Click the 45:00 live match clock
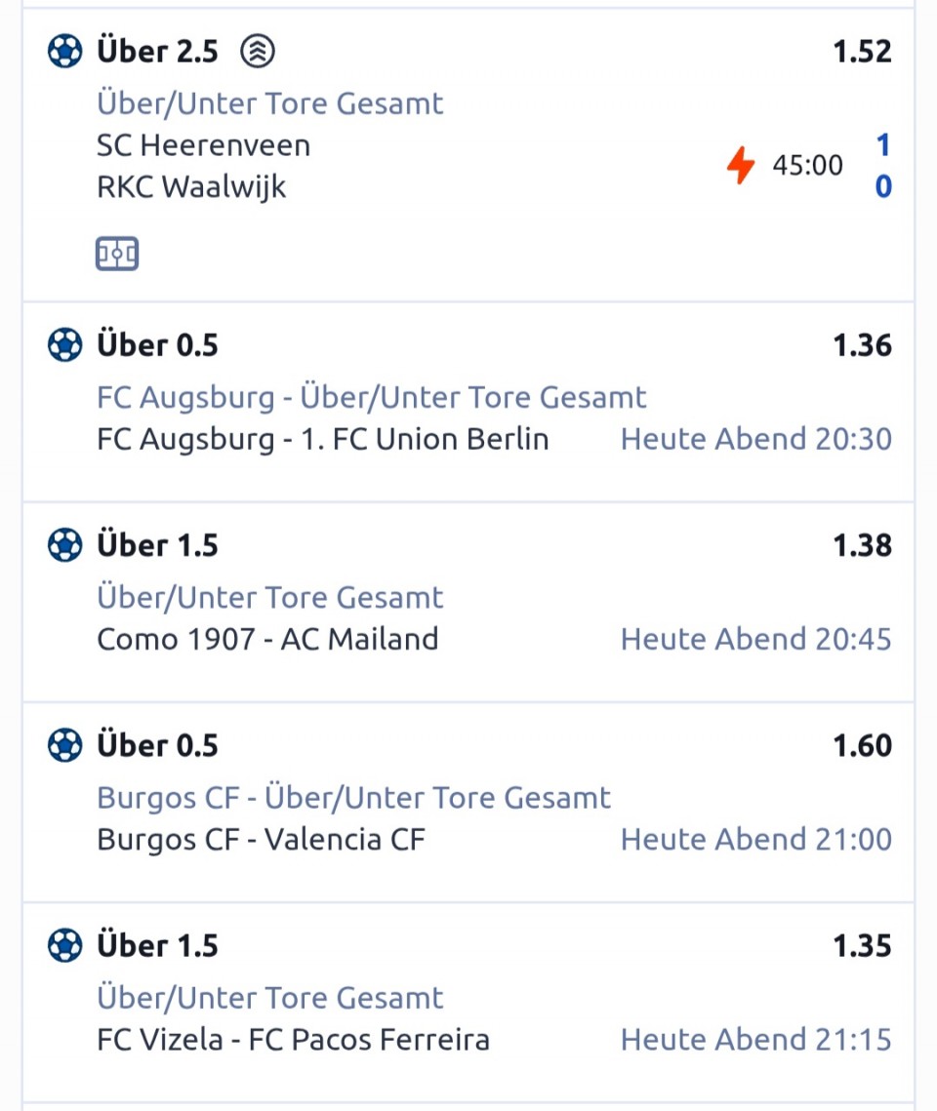This screenshot has height=1111, width=937. point(807,166)
